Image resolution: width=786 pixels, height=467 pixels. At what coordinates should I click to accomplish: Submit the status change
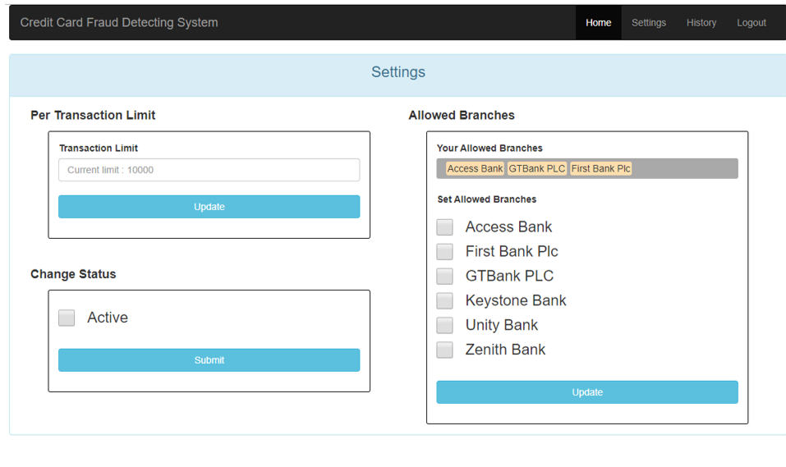coord(209,359)
